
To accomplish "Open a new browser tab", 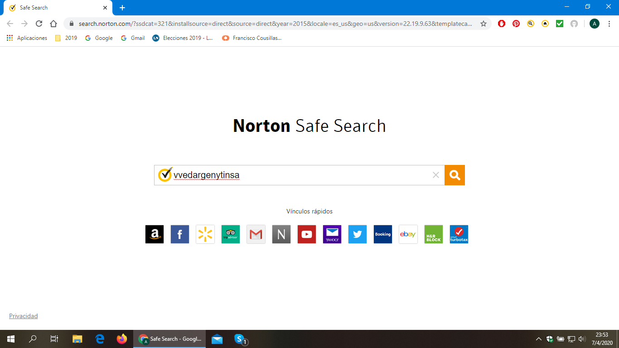I will [x=122, y=8].
